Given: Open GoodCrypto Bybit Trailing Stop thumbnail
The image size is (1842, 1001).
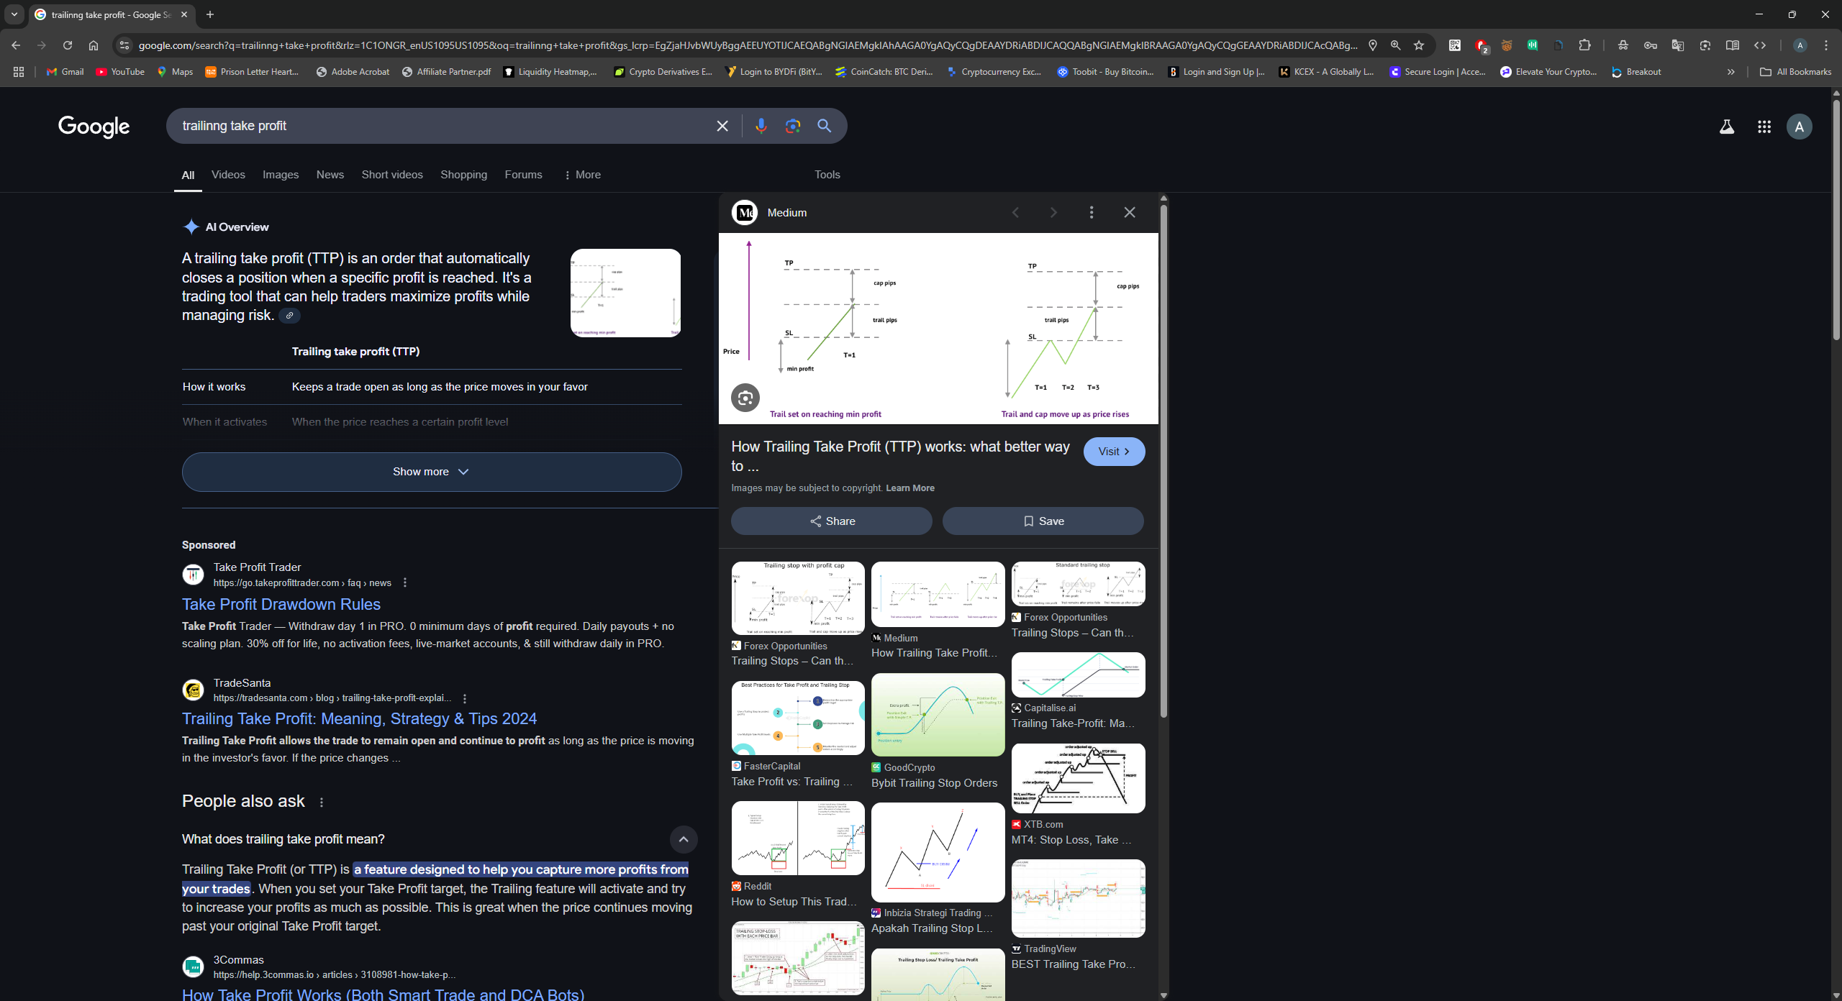Looking at the screenshot, I should click(x=938, y=715).
